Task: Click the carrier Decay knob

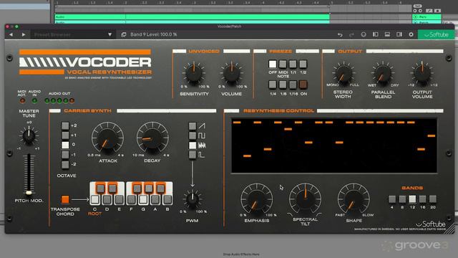Action: coord(152,138)
